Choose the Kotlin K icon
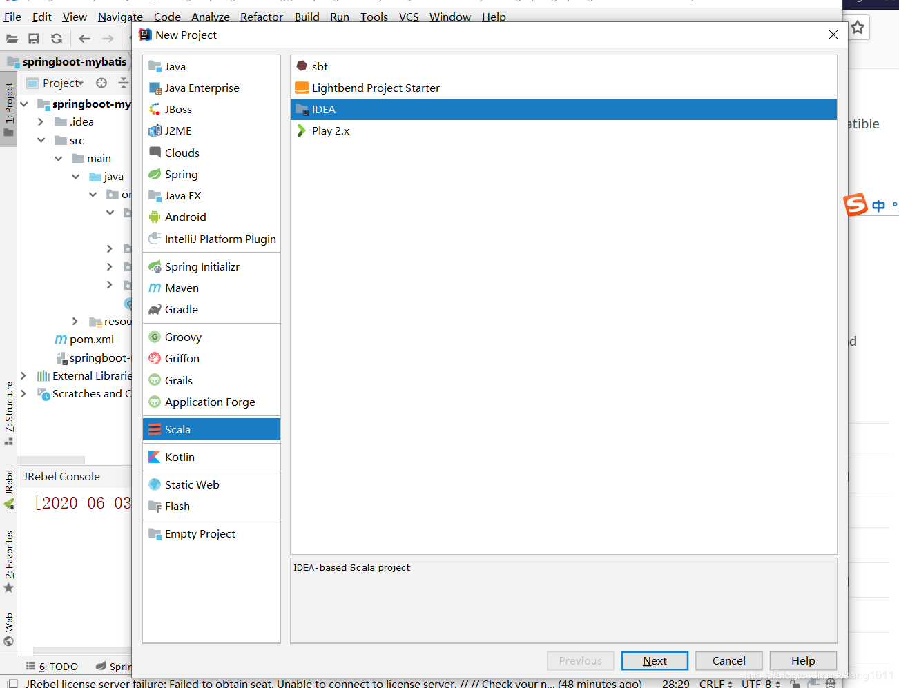Image resolution: width=899 pixels, height=688 pixels. [x=155, y=457]
